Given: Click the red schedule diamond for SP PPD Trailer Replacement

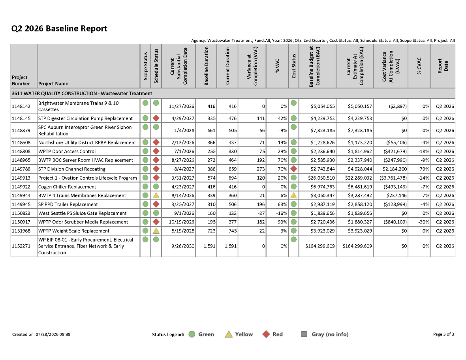Looking at the screenshot, I should pyautogui.click(x=156, y=204).
